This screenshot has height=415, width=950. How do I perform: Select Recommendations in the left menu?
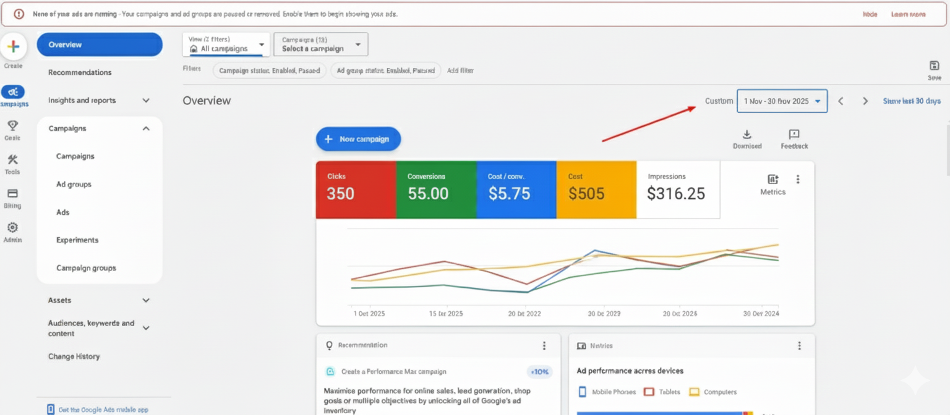pyautogui.click(x=80, y=72)
